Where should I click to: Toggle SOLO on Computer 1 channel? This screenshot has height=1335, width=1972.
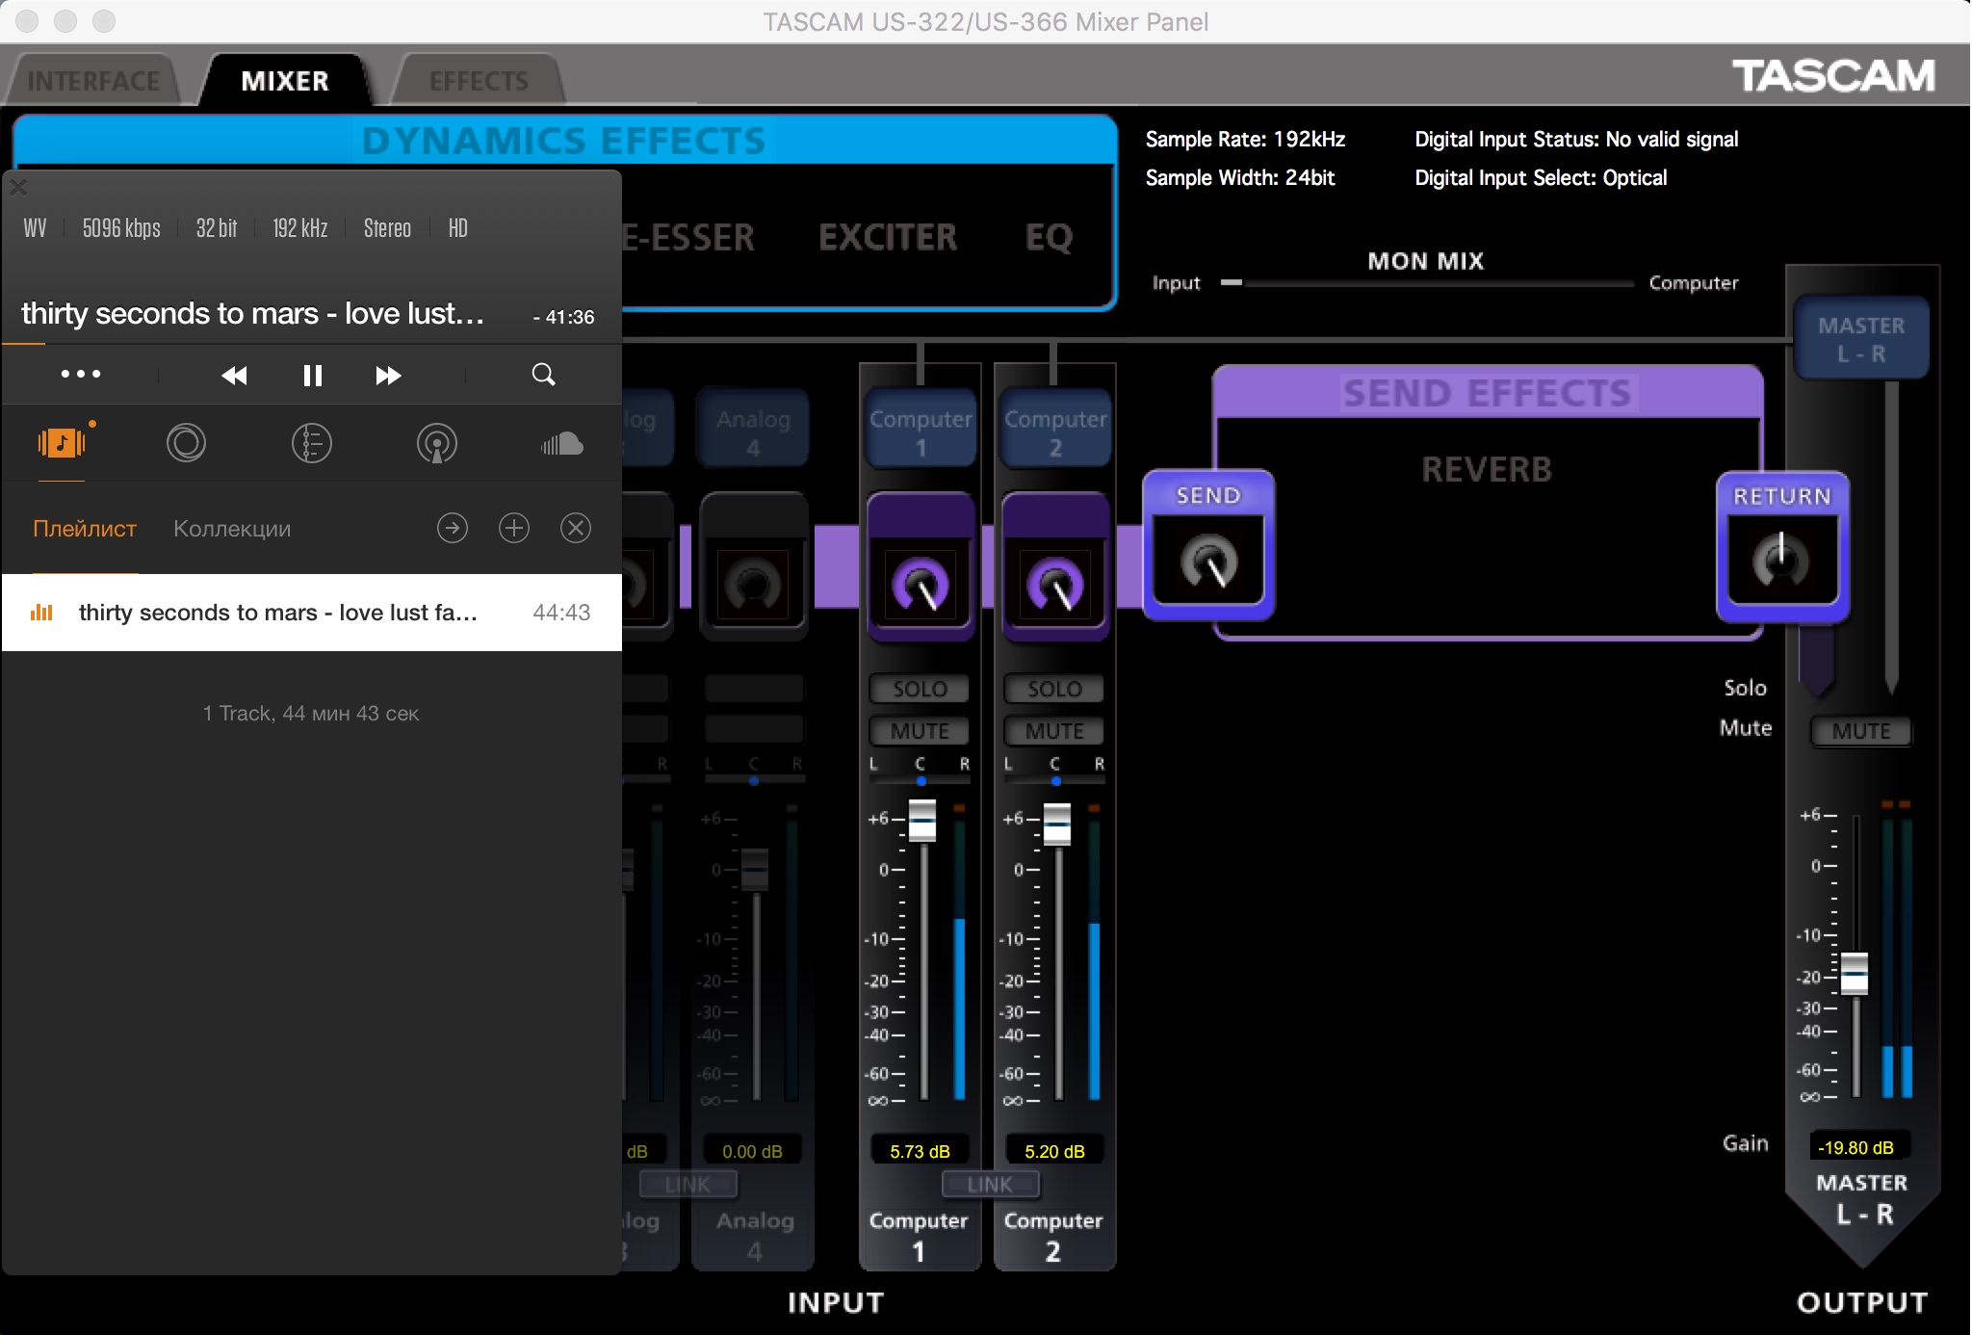coord(920,689)
